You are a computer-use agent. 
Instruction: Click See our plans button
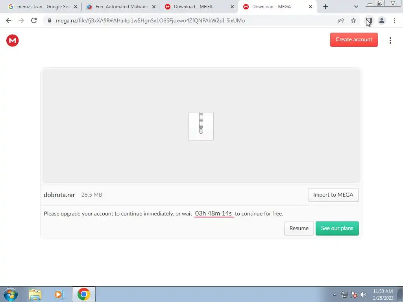(x=337, y=228)
